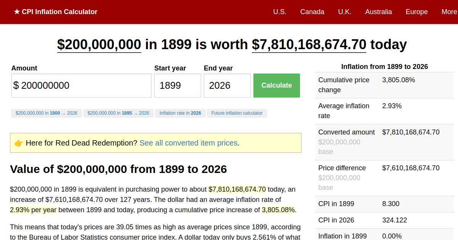Click the star logo in the header
This screenshot has height=240, width=458.
click(x=16, y=11)
